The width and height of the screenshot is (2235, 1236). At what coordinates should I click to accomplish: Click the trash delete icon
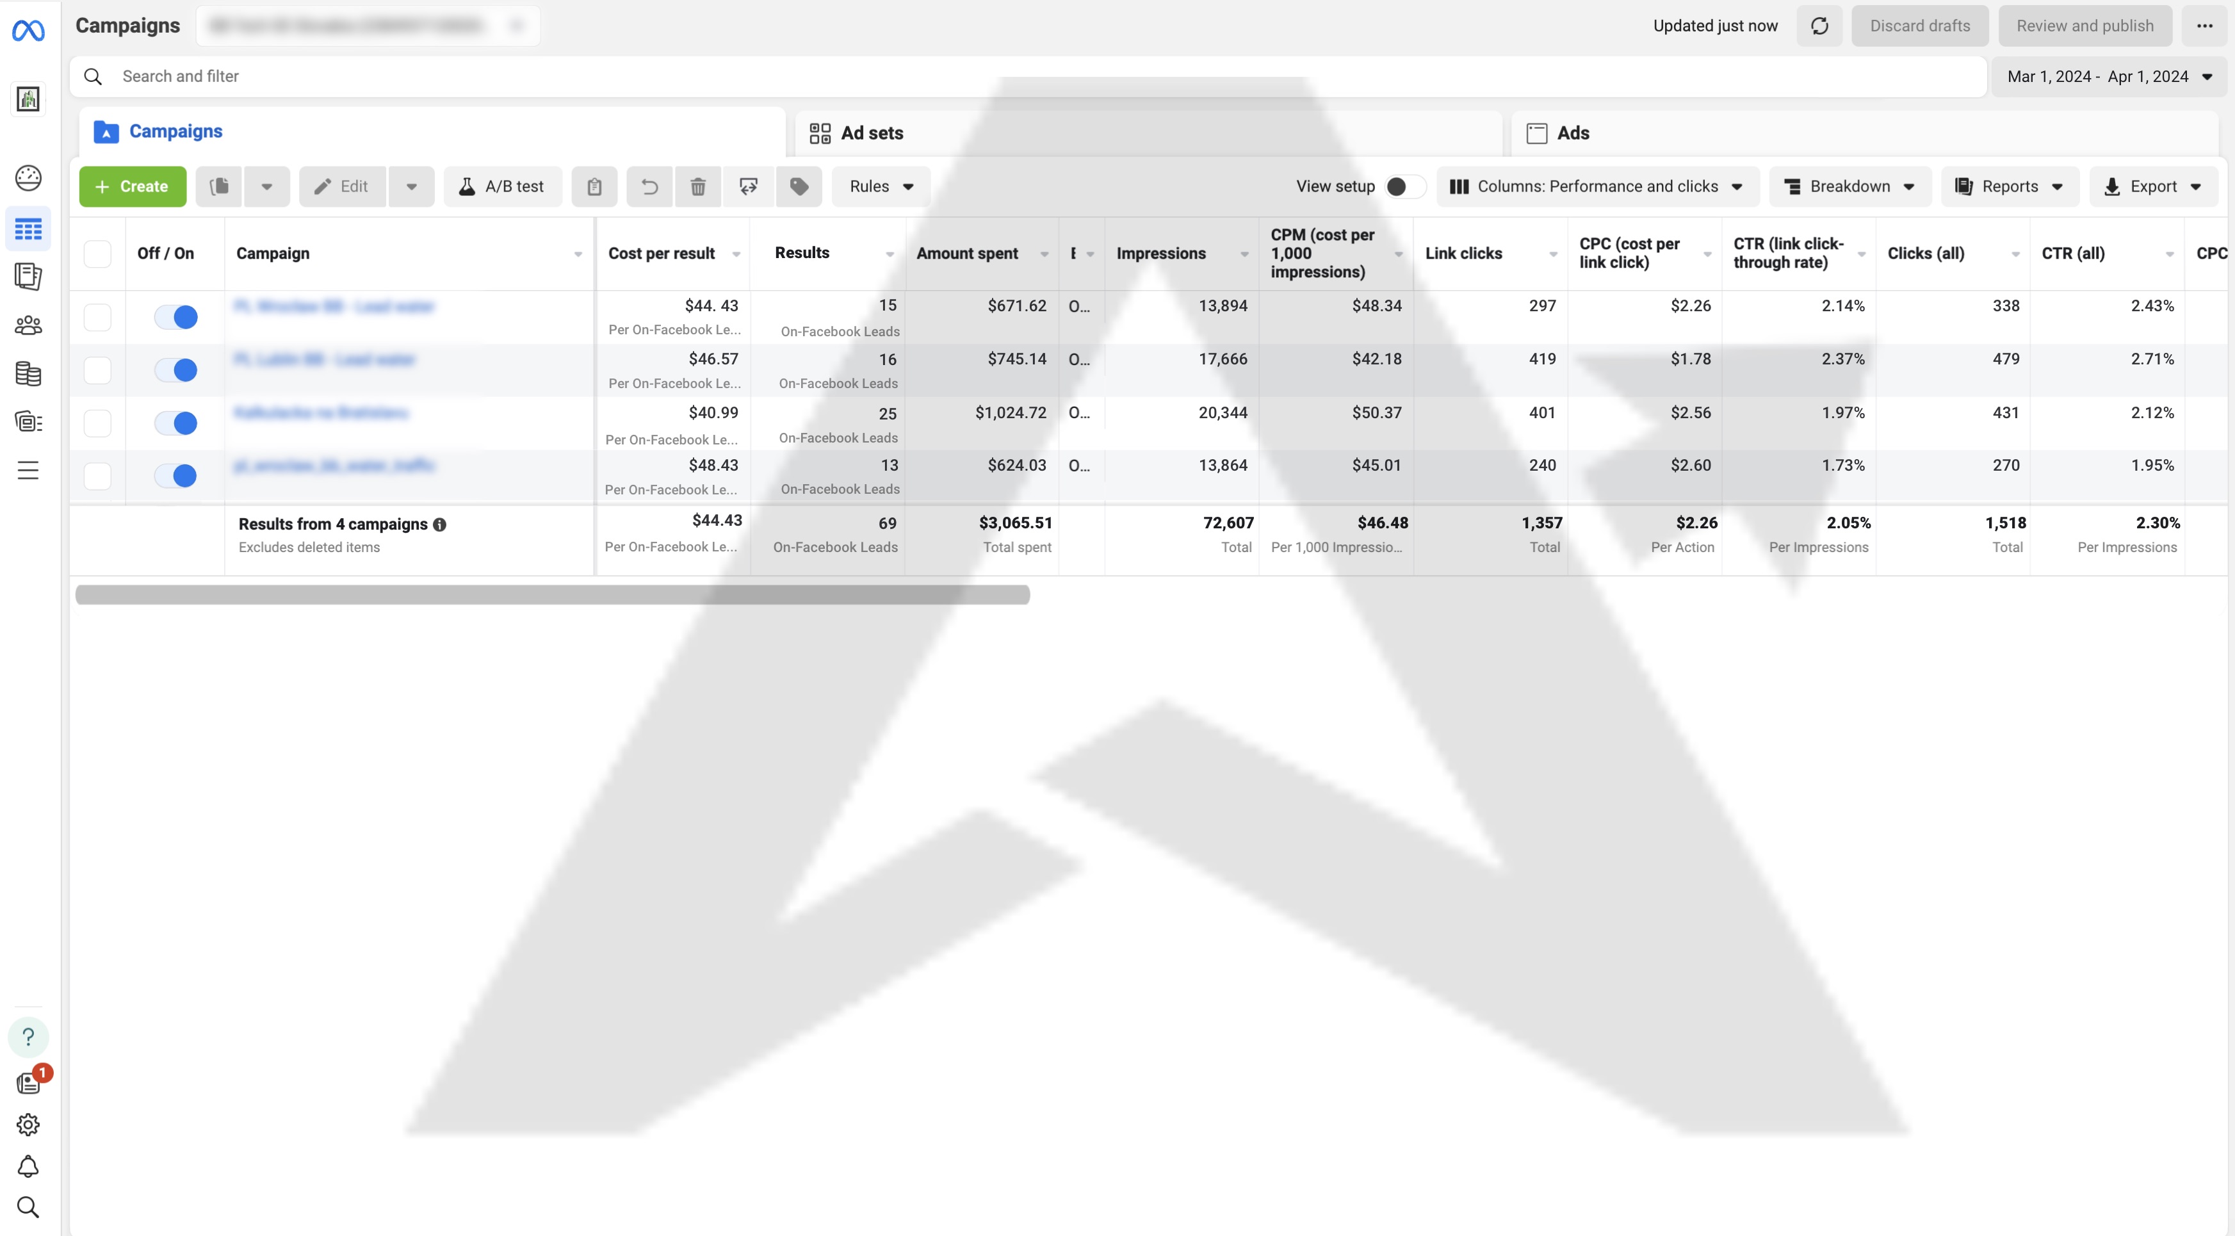pyautogui.click(x=699, y=186)
